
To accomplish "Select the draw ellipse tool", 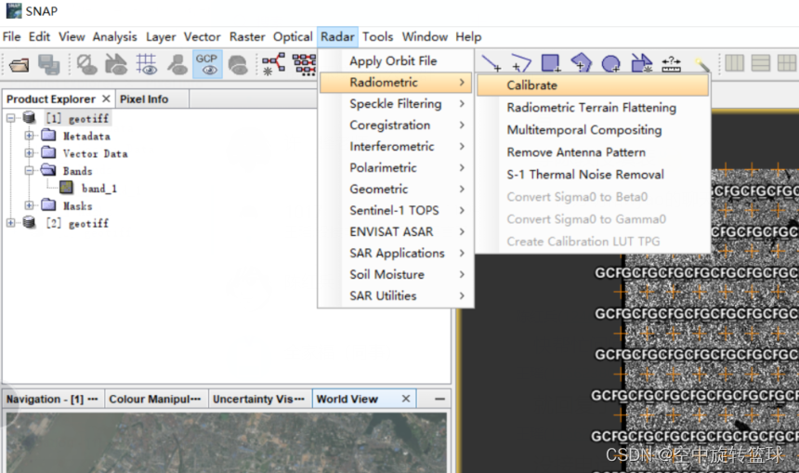I will (x=611, y=64).
